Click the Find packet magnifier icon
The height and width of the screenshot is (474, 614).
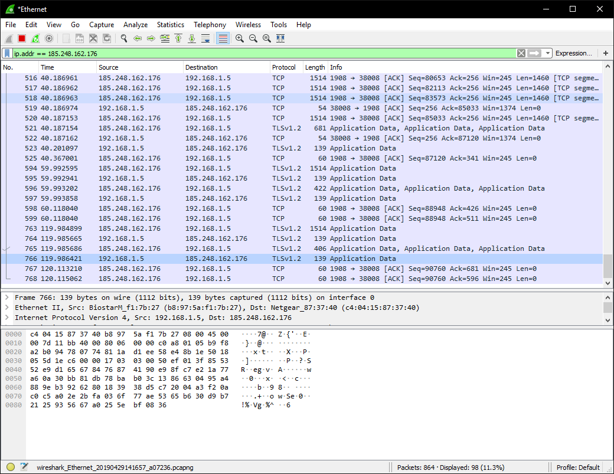tap(124, 38)
